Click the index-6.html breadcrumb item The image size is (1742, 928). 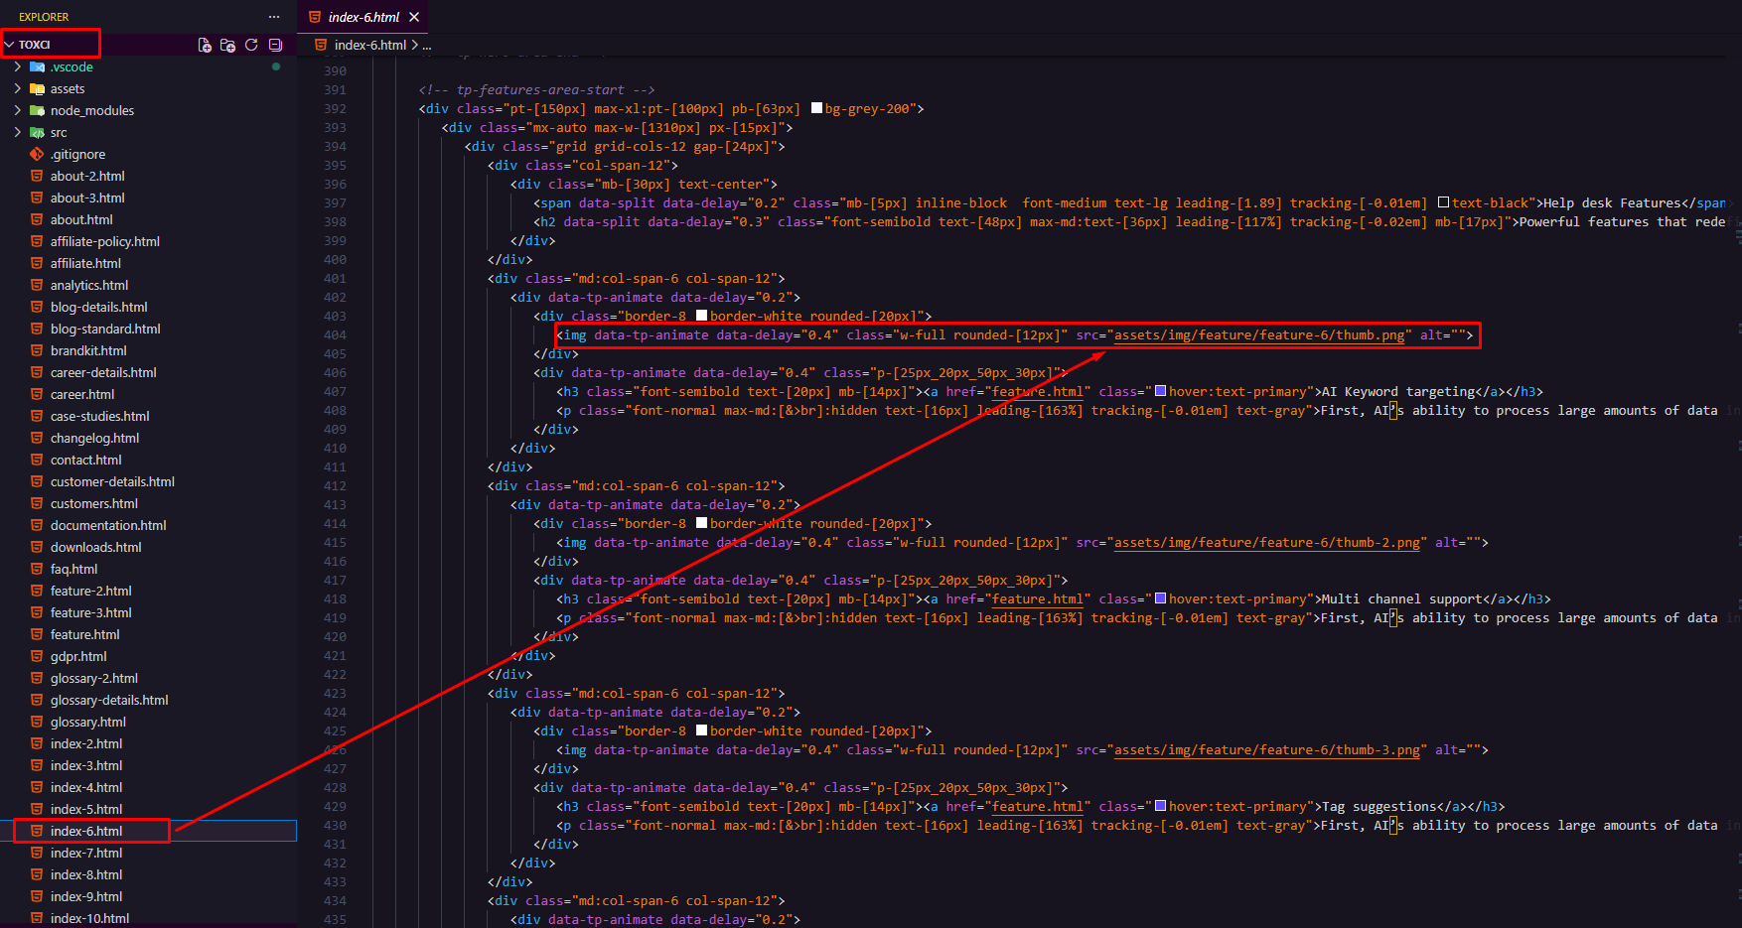point(369,45)
